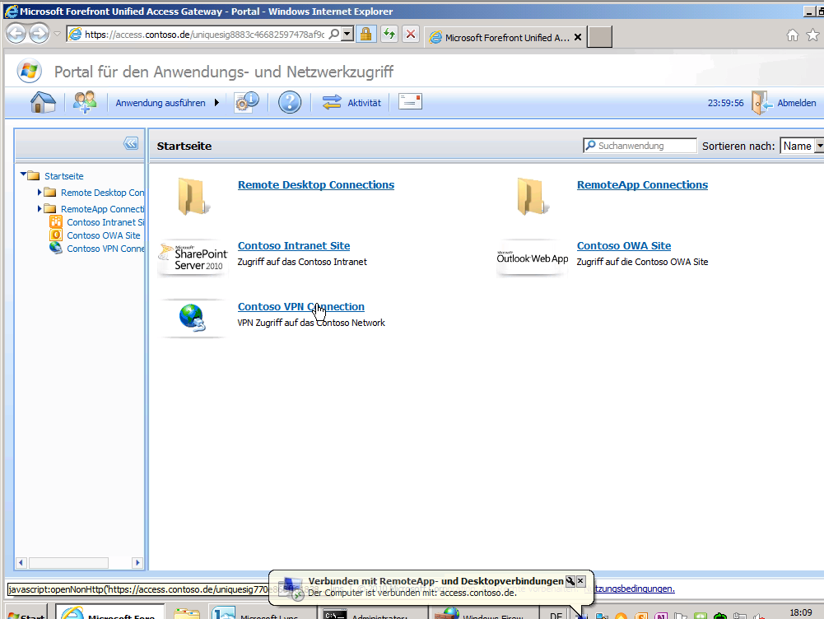The image size is (824, 619).
Task: Click the browser Forward button
Action: 39,35
